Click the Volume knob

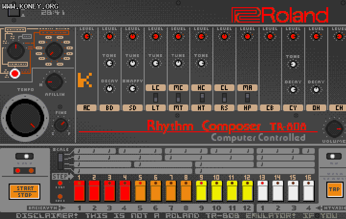coord(334,129)
